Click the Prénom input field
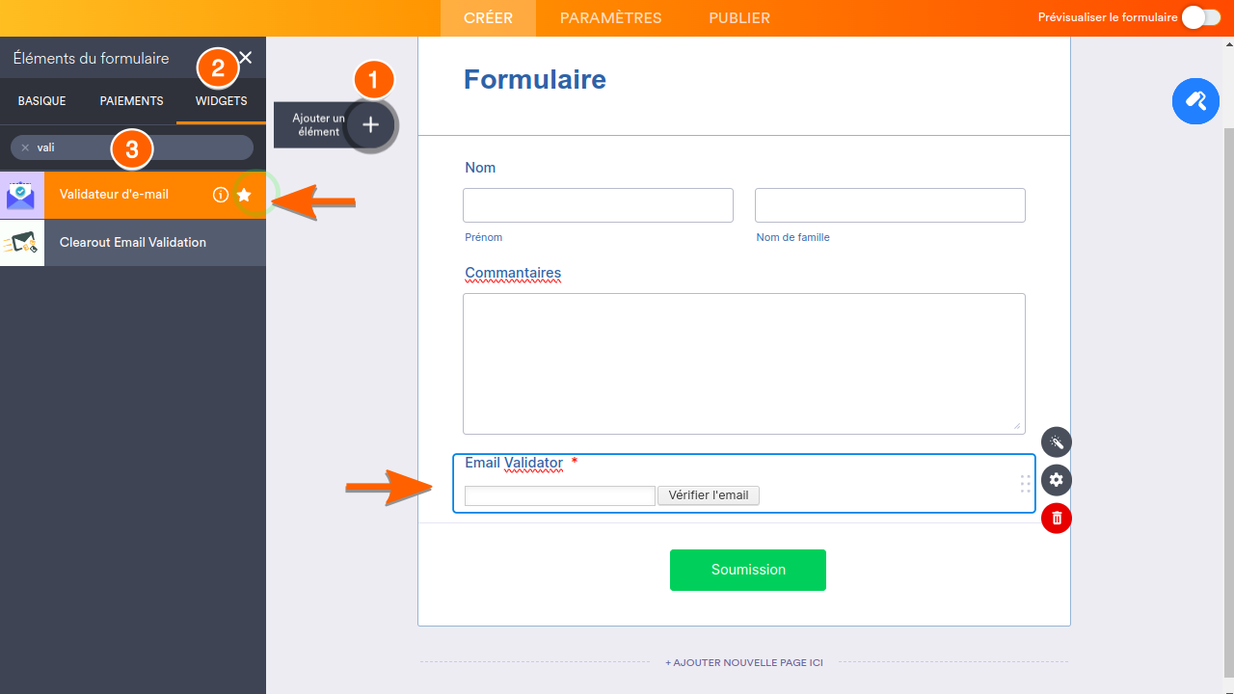This screenshot has height=694, width=1234. click(x=598, y=204)
